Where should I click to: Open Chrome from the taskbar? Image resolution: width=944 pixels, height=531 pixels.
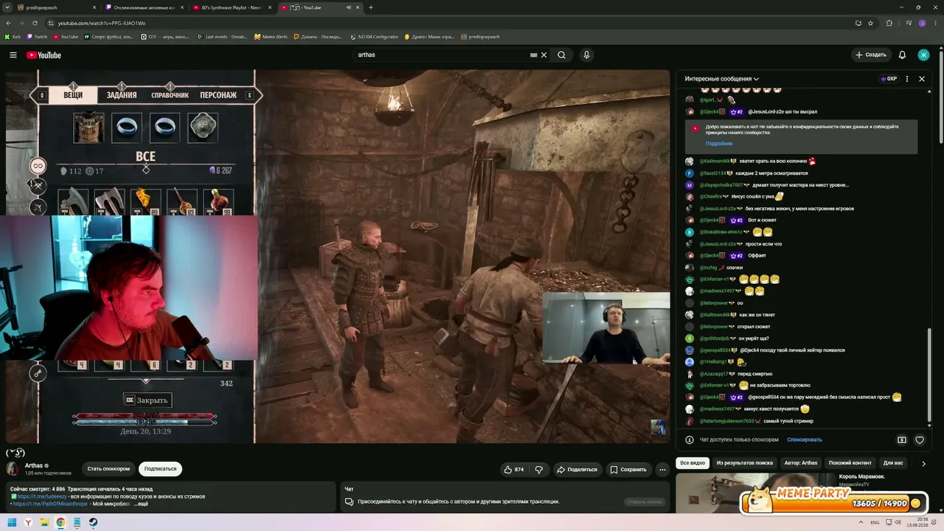(x=60, y=522)
